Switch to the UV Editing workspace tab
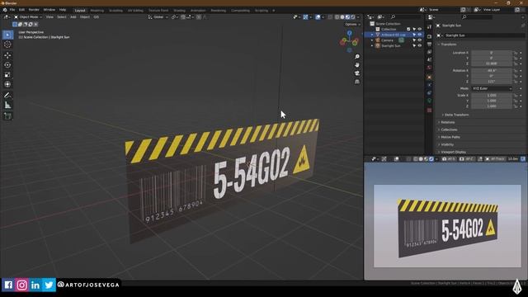The image size is (528, 297). coord(135,11)
